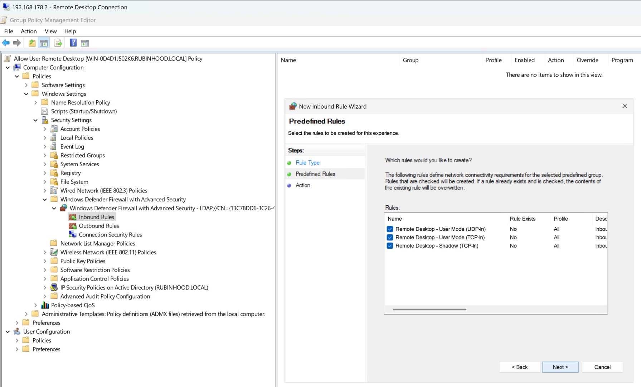Expand the Public Key Policies node
Image resolution: width=641 pixels, height=387 pixels.
point(45,261)
